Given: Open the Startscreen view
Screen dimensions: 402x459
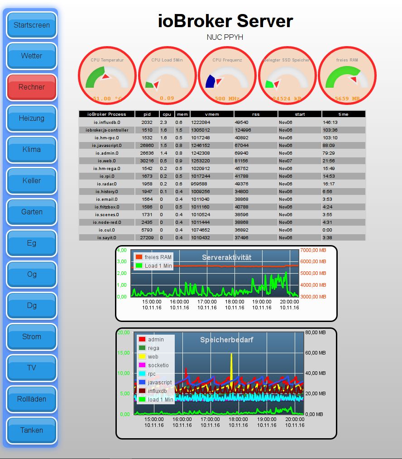Looking at the screenshot, I should point(32,25).
